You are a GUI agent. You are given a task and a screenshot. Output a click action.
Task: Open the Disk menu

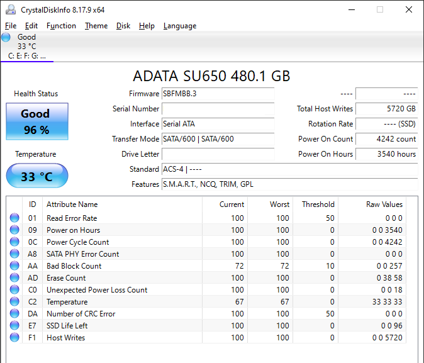123,26
